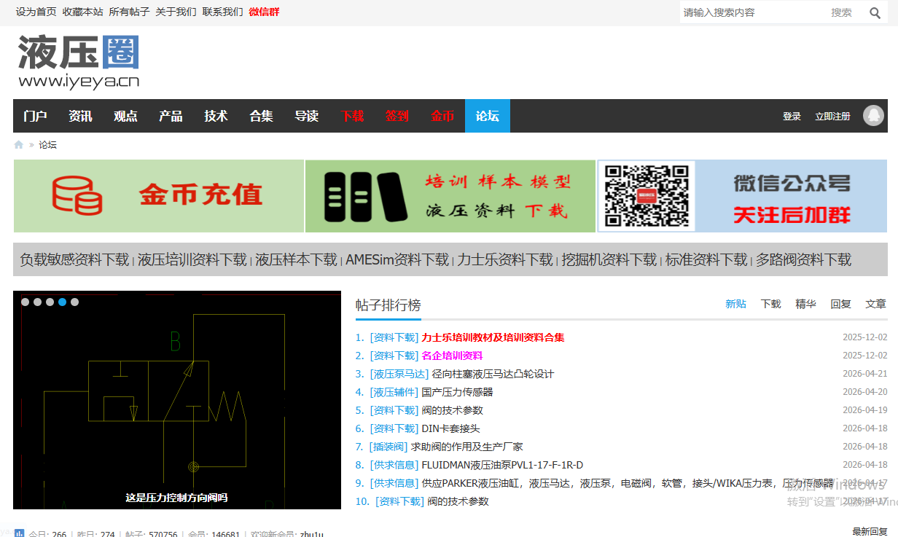
Task: Switch to the 回复 ranking tab
Action: point(840,304)
